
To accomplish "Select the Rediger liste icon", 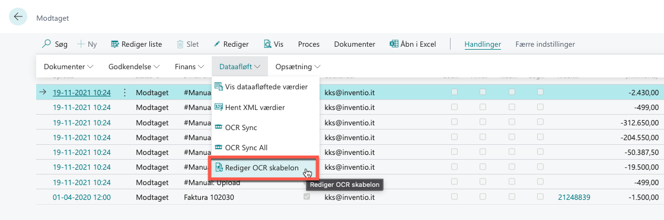I will [x=115, y=44].
